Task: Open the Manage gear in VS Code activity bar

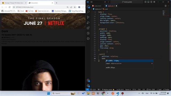Action: click(88, 86)
